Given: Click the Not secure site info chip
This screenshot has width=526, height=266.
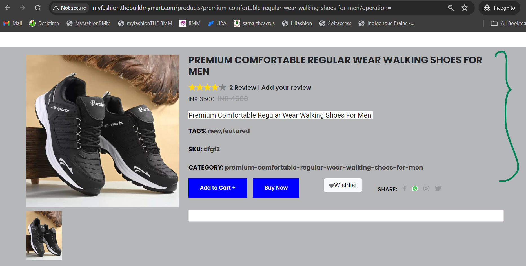Looking at the screenshot, I should (x=70, y=8).
